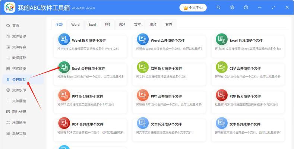
Task: Switch to the 文本 tab
Action: click(137, 25)
